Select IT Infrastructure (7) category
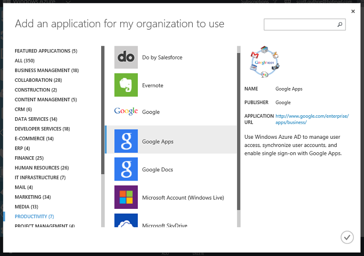 click(x=40, y=178)
